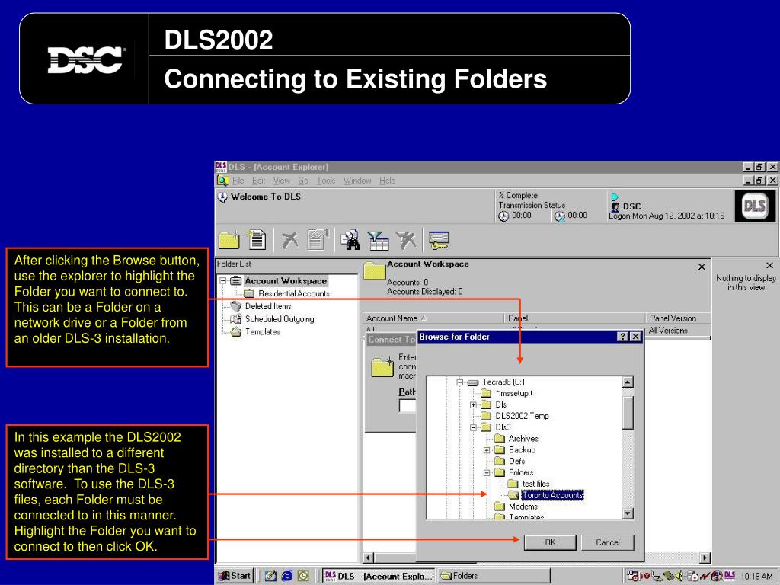Open the Tools menu
780x585 pixels.
[326, 181]
